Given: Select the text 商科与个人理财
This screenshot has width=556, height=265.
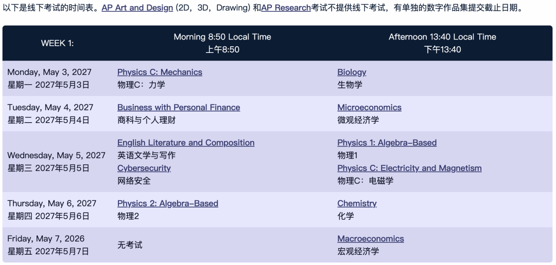Looking at the screenshot, I should point(146,120).
